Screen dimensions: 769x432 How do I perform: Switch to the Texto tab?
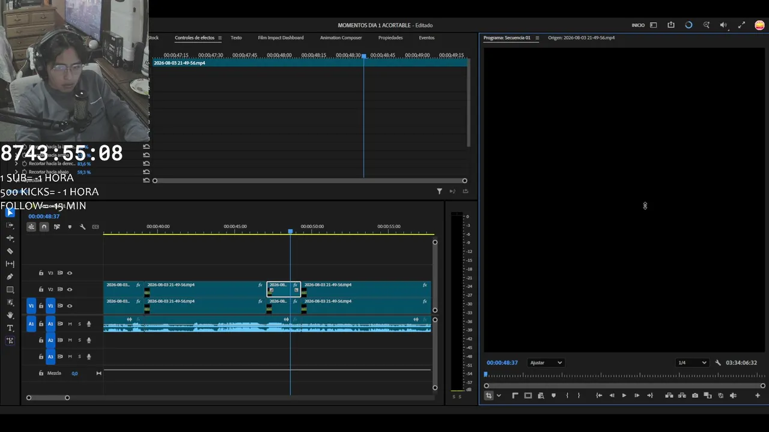click(x=236, y=38)
